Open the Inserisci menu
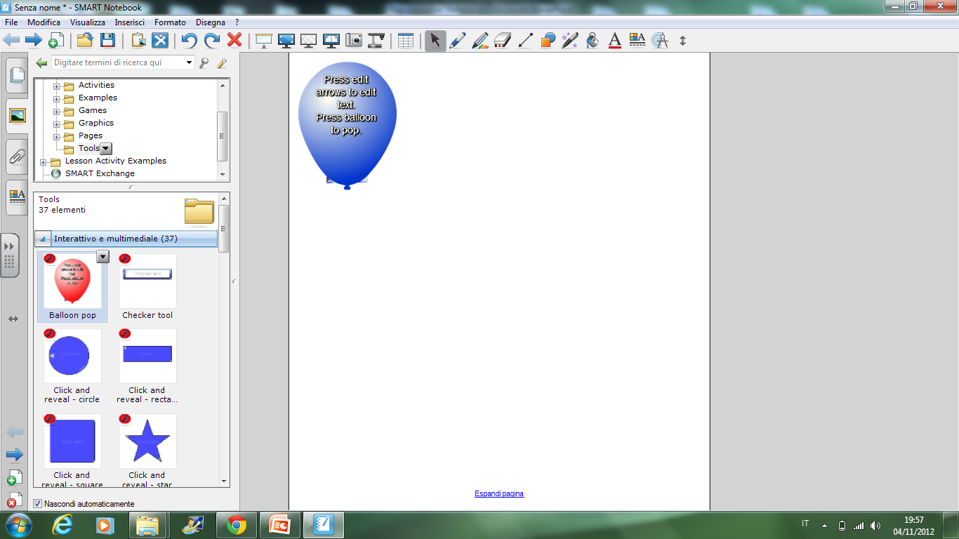Screen dimensions: 959x539 click(x=130, y=22)
